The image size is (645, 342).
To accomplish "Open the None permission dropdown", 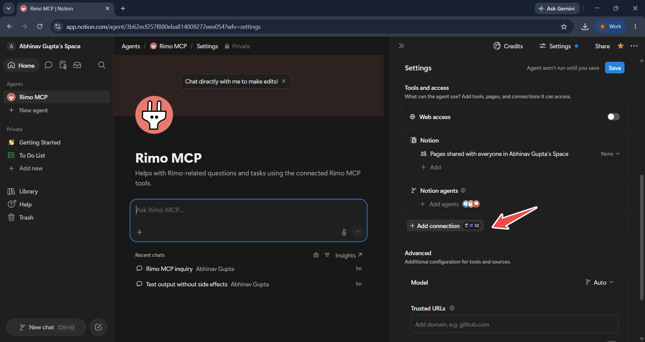I will pos(610,154).
